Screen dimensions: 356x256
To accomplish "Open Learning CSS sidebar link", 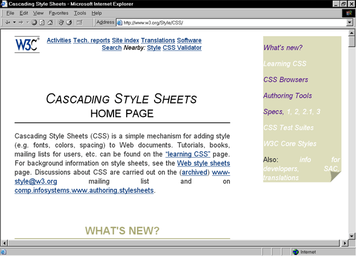I will coord(285,63).
